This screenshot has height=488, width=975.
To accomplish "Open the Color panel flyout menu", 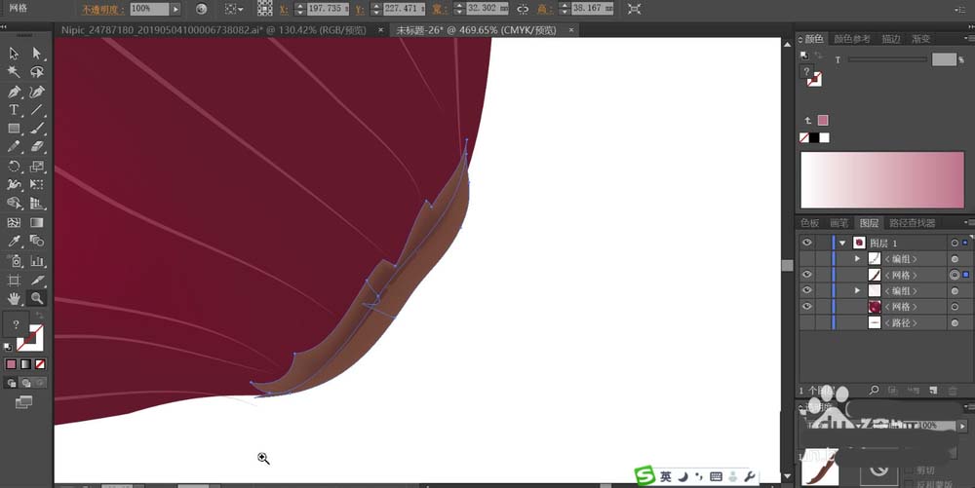I will (x=967, y=39).
